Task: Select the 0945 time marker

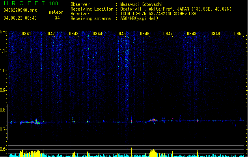Action: pyautogui.click(x=121, y=34)
